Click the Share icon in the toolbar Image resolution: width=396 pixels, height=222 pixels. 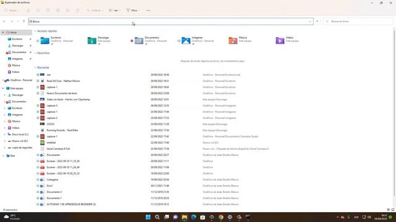(x=67, y=10)
